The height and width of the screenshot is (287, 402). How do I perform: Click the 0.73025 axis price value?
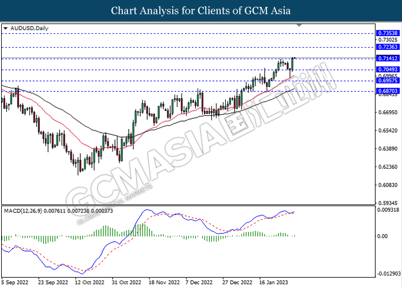[388, 40]
